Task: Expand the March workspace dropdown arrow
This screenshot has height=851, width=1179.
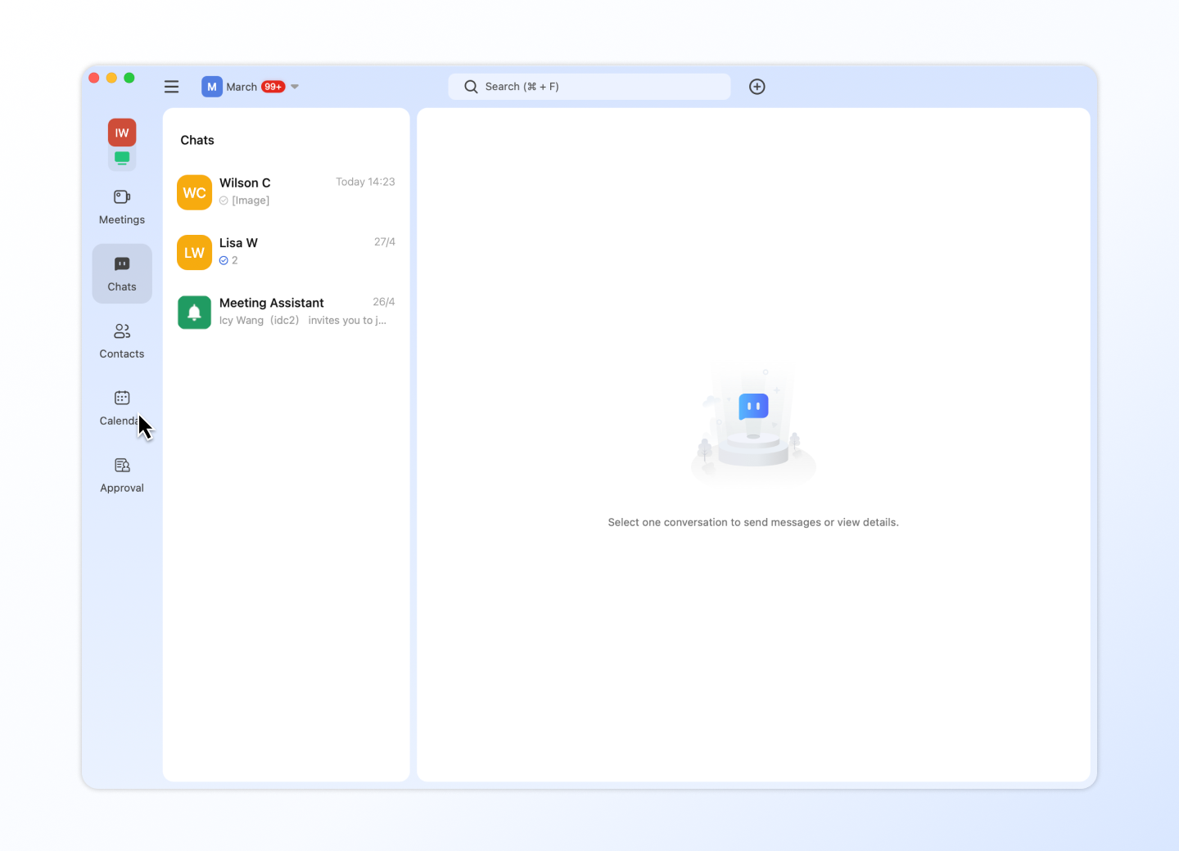Action: tap(295, 87)
